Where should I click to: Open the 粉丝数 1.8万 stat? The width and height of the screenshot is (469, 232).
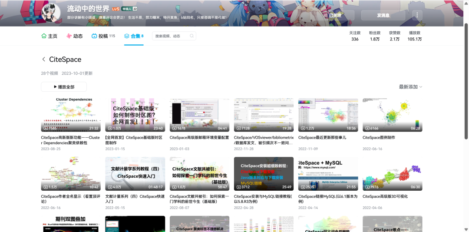[375, 36]
